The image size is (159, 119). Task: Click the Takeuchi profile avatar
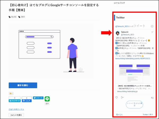[x=118, y=33]
